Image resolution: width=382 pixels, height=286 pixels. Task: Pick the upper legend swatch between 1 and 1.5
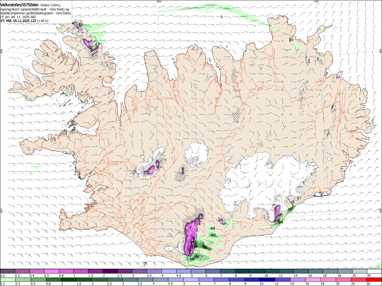pos(81,271)
